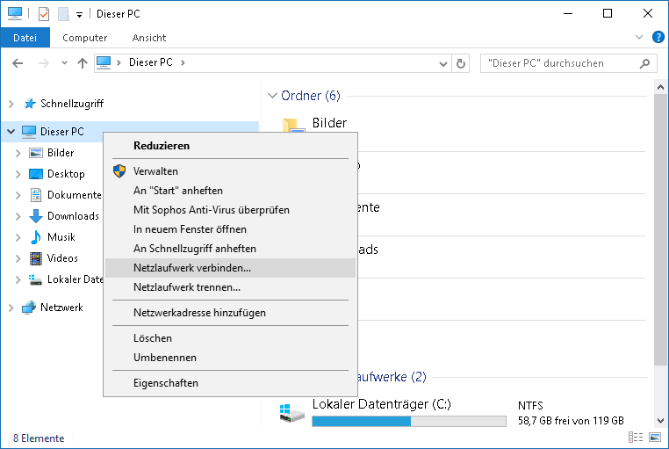Choose Netzlaufwerk verbinden... from context menu

coord(192,268)
